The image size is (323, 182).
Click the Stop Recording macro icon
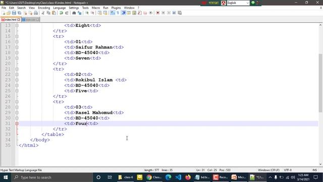[163, 13]
